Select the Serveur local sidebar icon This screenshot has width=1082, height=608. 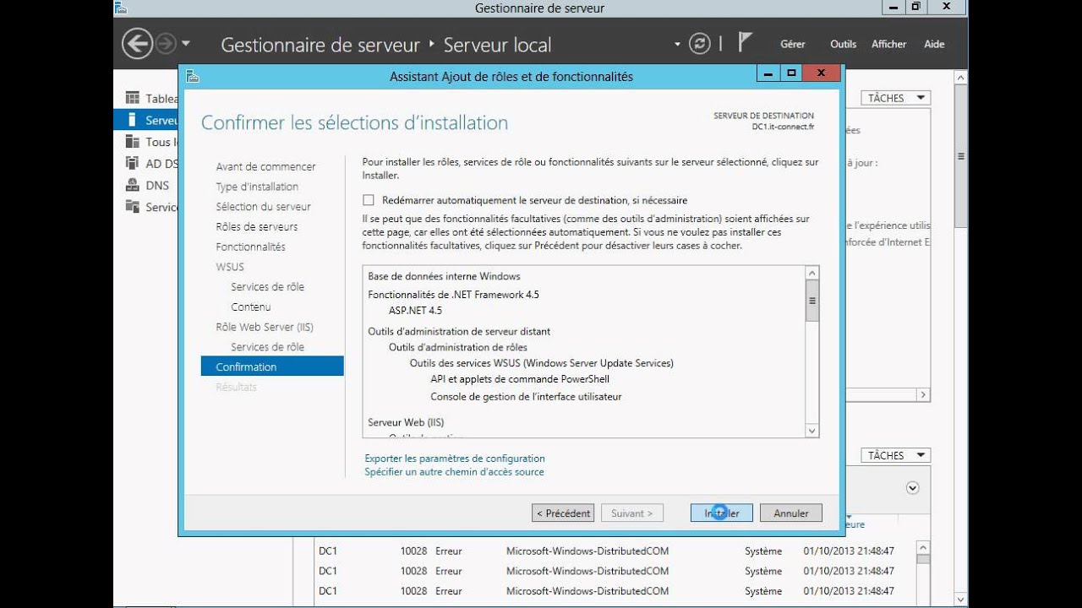(132, 120)
